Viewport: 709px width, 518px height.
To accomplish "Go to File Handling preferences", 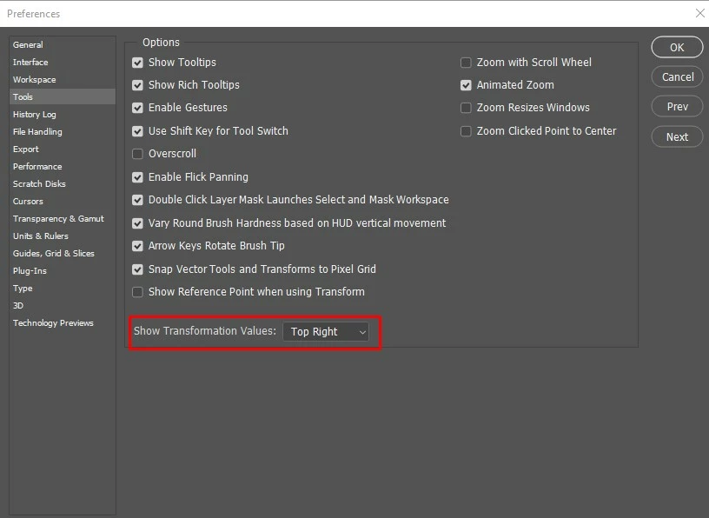I will click(63, 131).
